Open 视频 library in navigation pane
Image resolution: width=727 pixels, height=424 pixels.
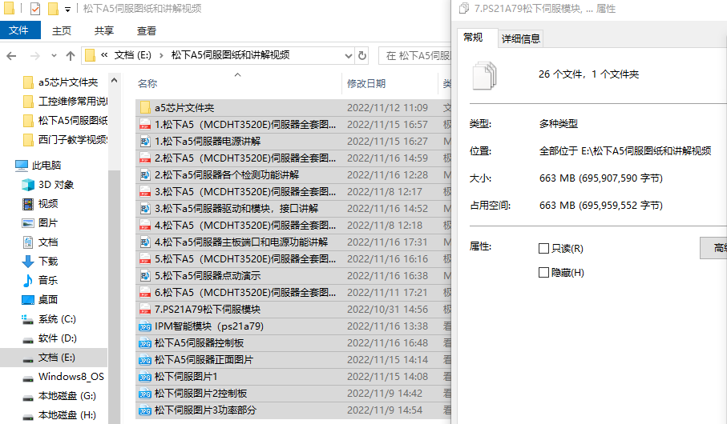(x=48, y=204)
